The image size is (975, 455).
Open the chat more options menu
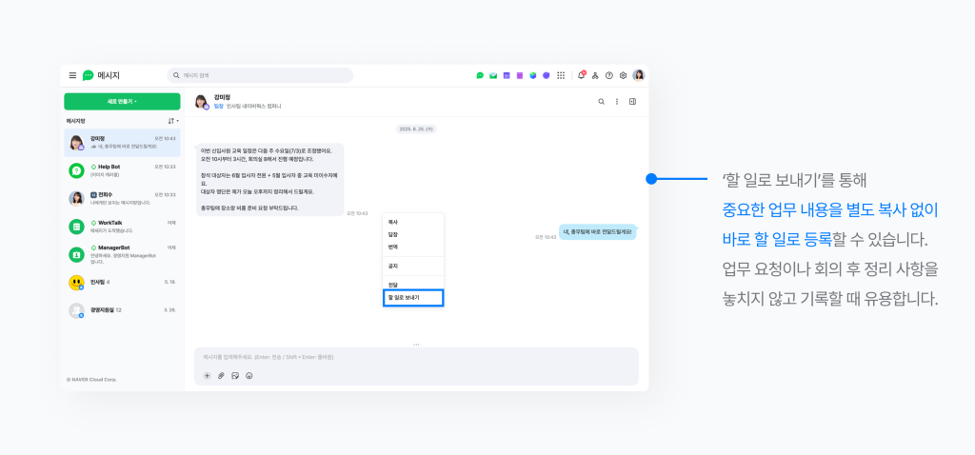pyautogui.click(x=617, y=102)
